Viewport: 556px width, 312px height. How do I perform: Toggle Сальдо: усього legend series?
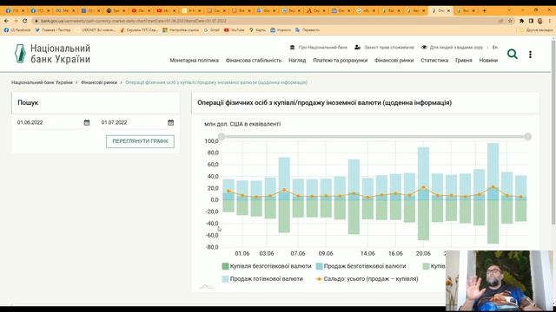point(367,279)
